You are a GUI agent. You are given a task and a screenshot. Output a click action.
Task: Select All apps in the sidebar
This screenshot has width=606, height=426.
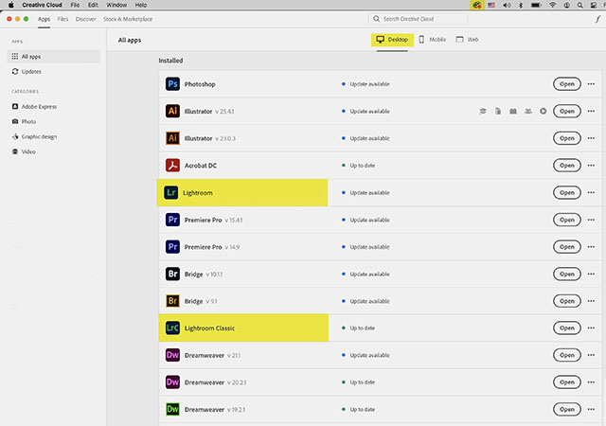(x=54, y=57)
